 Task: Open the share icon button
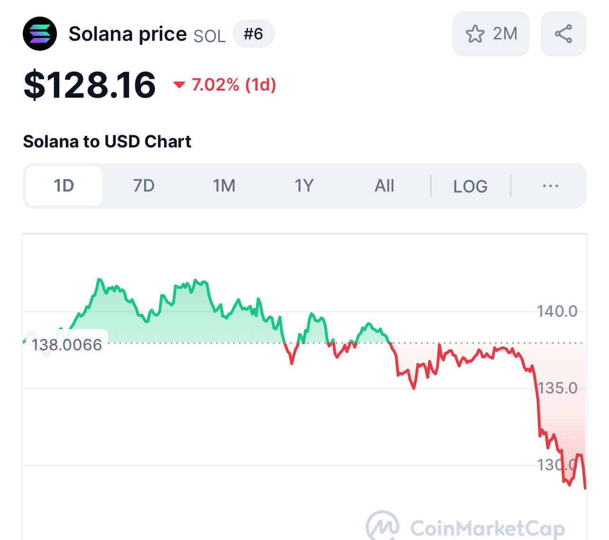tap(563, 34)
